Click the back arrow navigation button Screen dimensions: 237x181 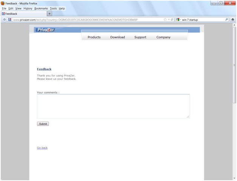[5, 20]
